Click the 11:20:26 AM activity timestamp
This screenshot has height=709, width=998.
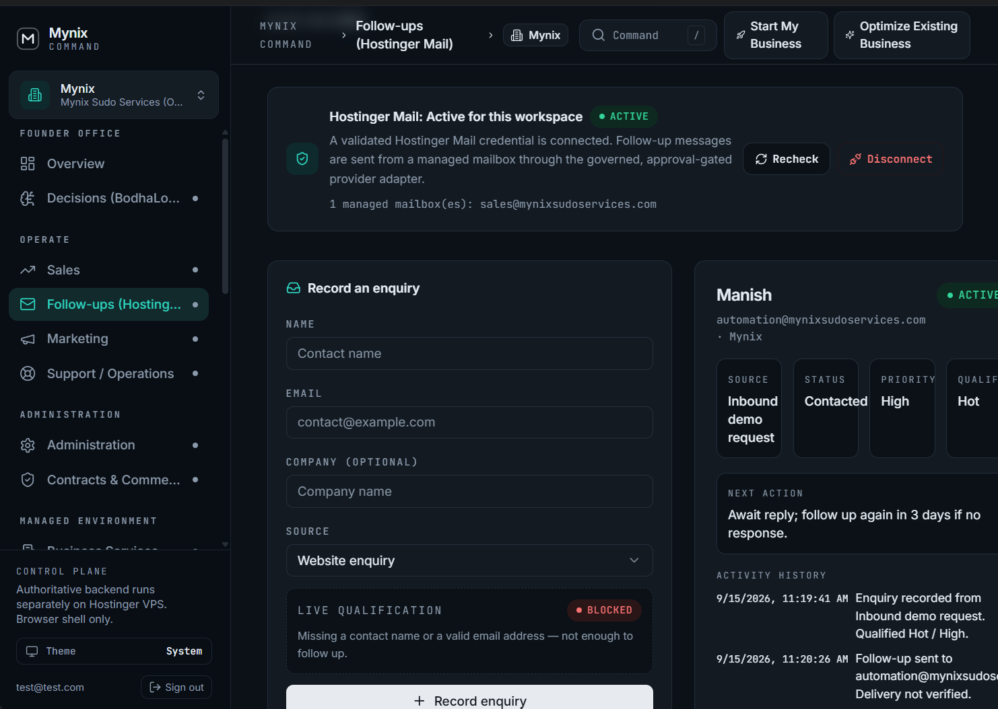(783, 659)
